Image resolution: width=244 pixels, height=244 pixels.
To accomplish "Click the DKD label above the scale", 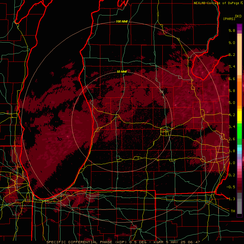I will coord(238,16).
